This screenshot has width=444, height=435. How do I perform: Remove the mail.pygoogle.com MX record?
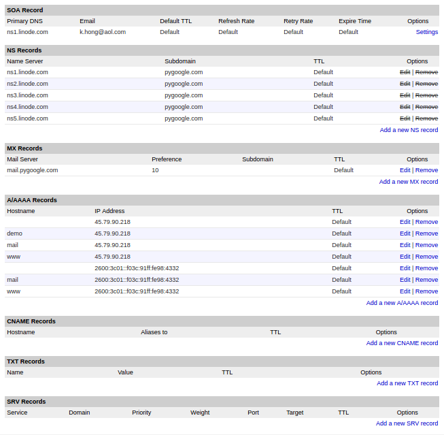[426, 170]
